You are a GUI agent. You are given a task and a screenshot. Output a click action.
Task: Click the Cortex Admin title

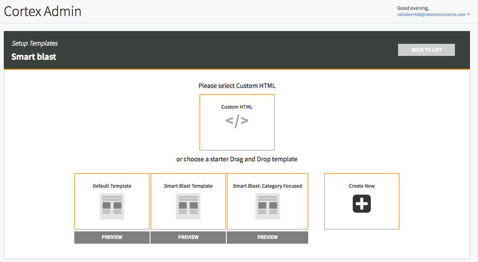(x=43, y=12)
